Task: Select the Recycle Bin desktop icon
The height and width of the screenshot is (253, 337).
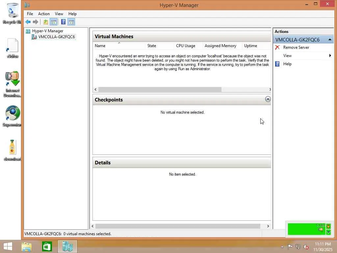Action: (x=12, y=13)
